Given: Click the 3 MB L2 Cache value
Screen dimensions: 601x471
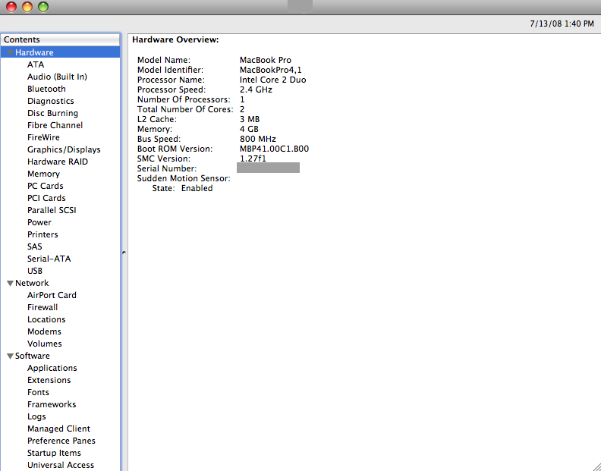Looking at the screenshot, I should pos(250,120).
